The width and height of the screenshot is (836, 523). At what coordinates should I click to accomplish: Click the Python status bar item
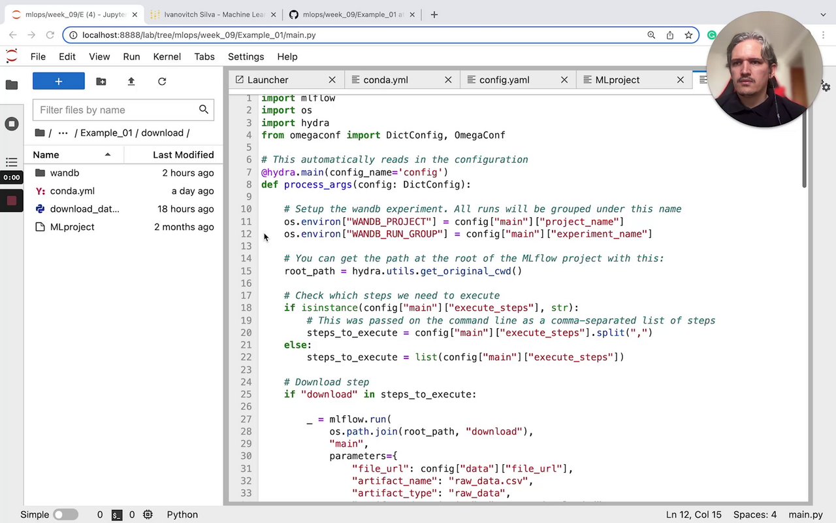pos(182,515)
